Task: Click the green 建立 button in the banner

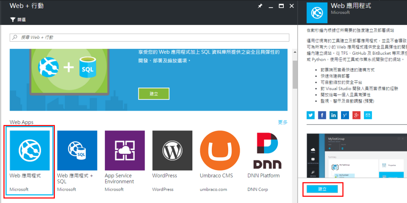Action: [x=154, y=94]
